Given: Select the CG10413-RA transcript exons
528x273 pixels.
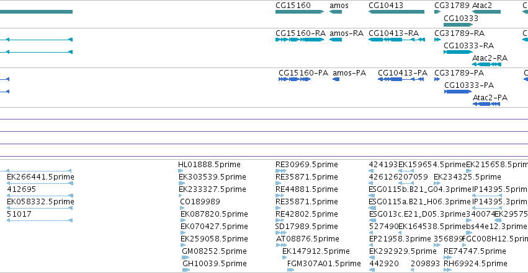Looking at the screenshot, I should [396, 40].
